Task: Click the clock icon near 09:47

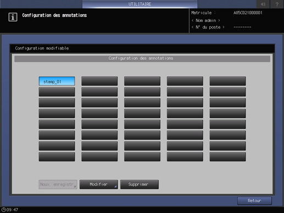Action: pyautogui.click(x=3, y=210)
